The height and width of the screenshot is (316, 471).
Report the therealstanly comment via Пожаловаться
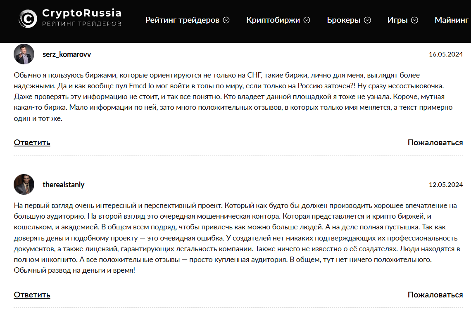[435, 295]
